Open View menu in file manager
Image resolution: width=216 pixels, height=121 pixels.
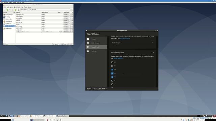point(11,7)
